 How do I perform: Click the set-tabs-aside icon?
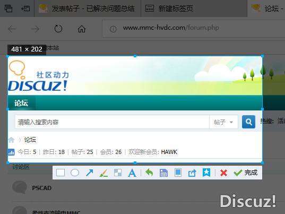tap(25, 8)
